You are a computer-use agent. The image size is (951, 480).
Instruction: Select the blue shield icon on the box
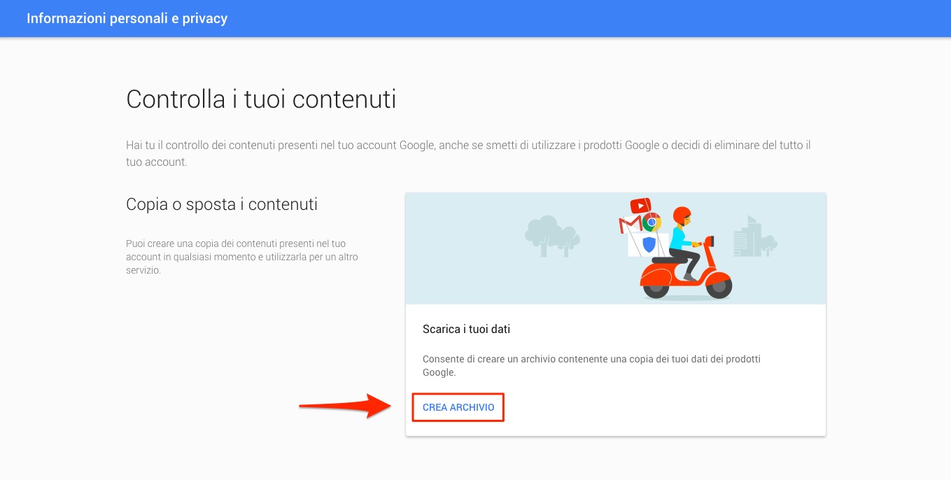point(649,245)
